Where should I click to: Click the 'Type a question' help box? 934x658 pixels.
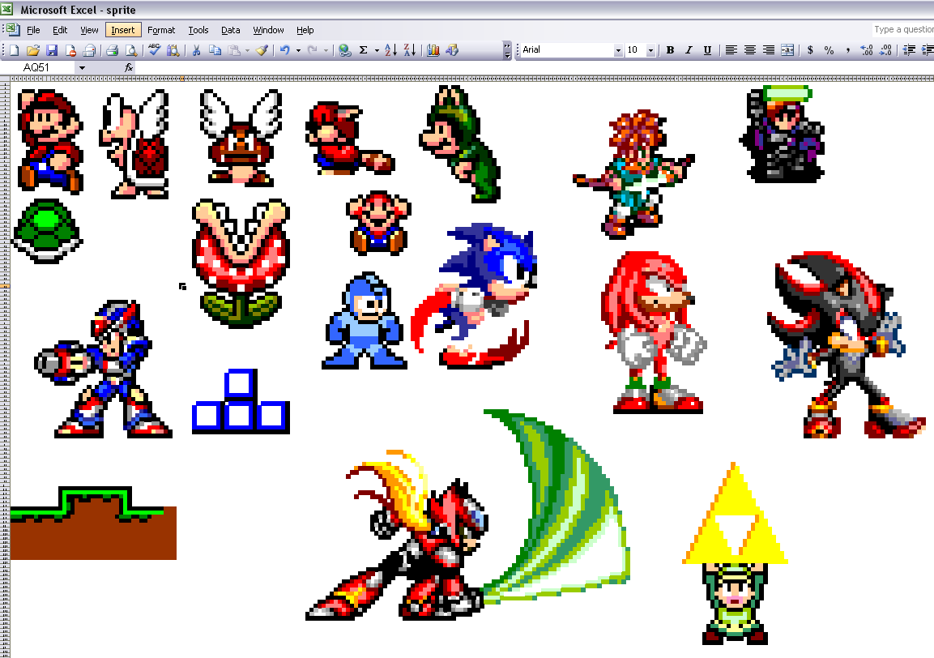(x=902, y=30)
